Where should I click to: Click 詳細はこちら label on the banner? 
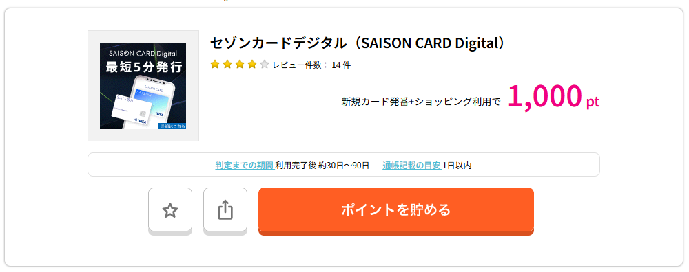pyautogui.click(x=172, y=126)
